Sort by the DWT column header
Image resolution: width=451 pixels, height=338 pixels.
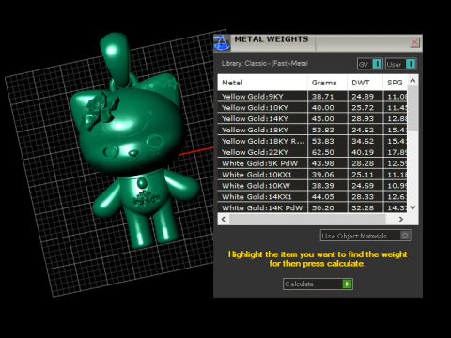[x=365, y=83]
